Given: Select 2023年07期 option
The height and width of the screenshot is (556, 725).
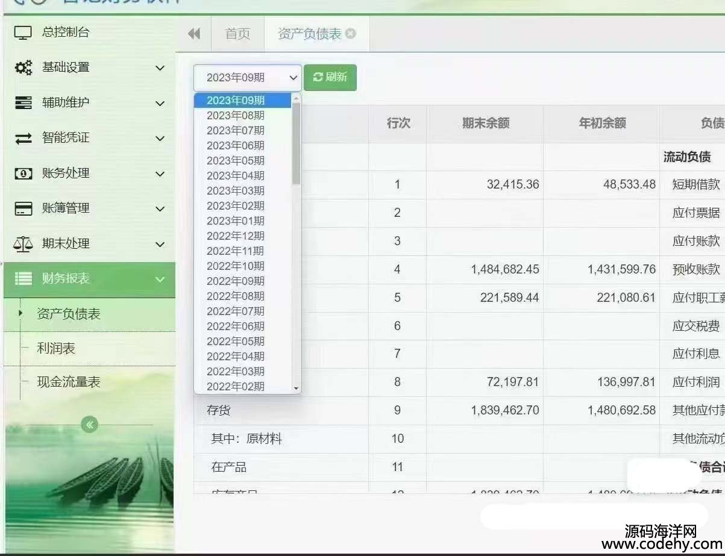Looking at the screenshot, I should click(243, 130).
